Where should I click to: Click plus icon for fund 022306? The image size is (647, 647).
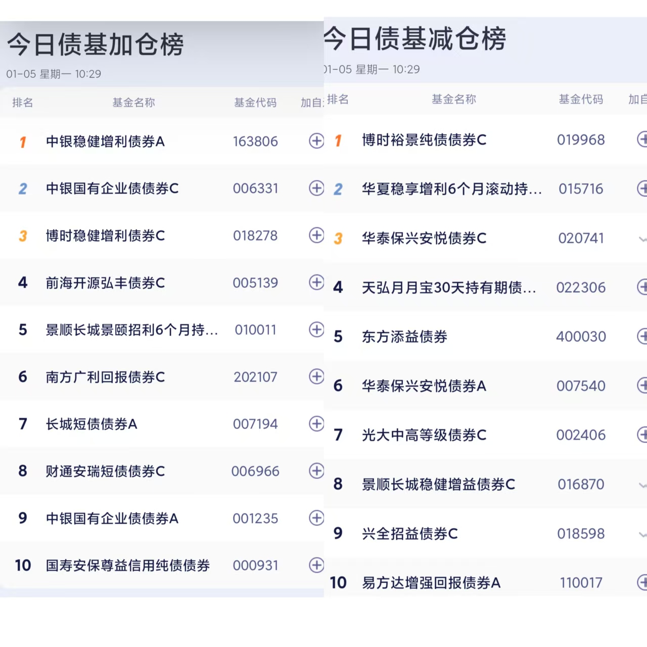click(x=642, y=287)
